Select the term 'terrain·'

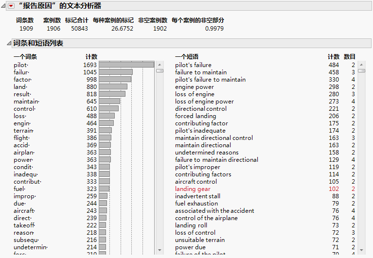23,131
